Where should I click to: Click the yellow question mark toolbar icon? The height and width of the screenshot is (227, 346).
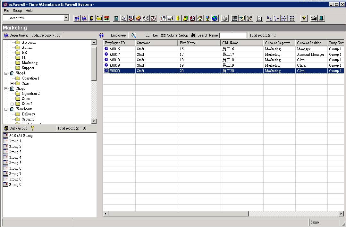(304, 18)
